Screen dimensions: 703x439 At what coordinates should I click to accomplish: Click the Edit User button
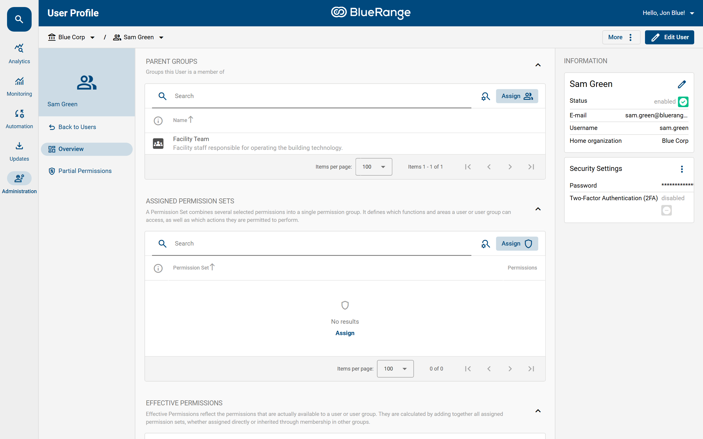click(669, 37)
